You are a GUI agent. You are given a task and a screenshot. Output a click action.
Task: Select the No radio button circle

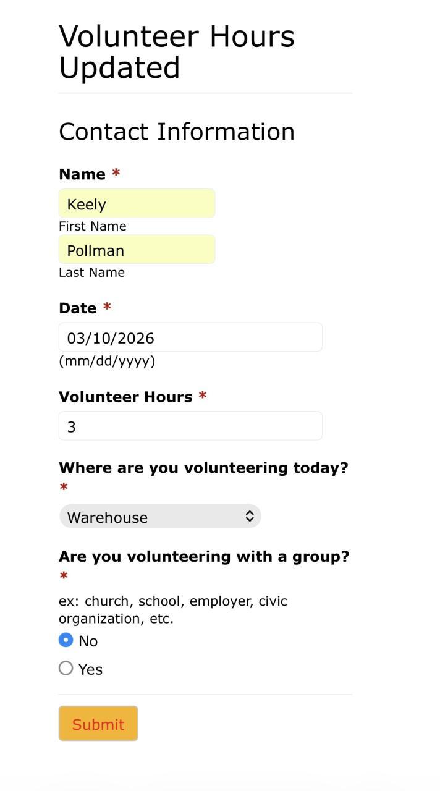coord(66,640)
